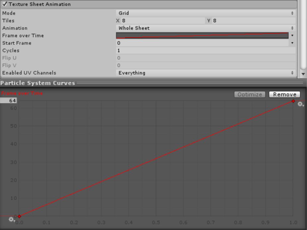Select the red keyframe diamond at time 1.0
Viewport: 307px width, 230px height.
tap(293, 101)
